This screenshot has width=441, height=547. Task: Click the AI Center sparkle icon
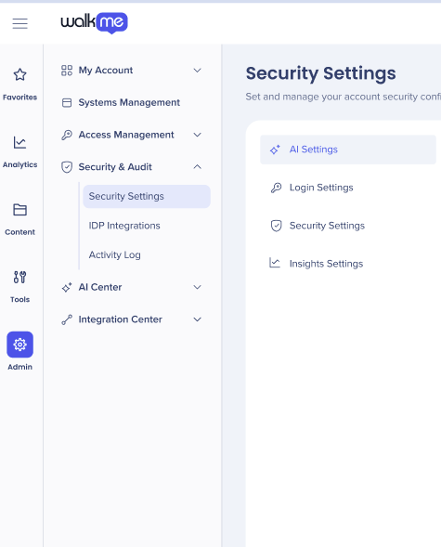67,287
